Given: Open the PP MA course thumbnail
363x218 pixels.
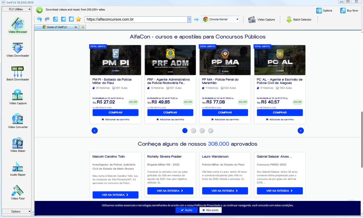Looking at the screenshot, I should [225, 60].
